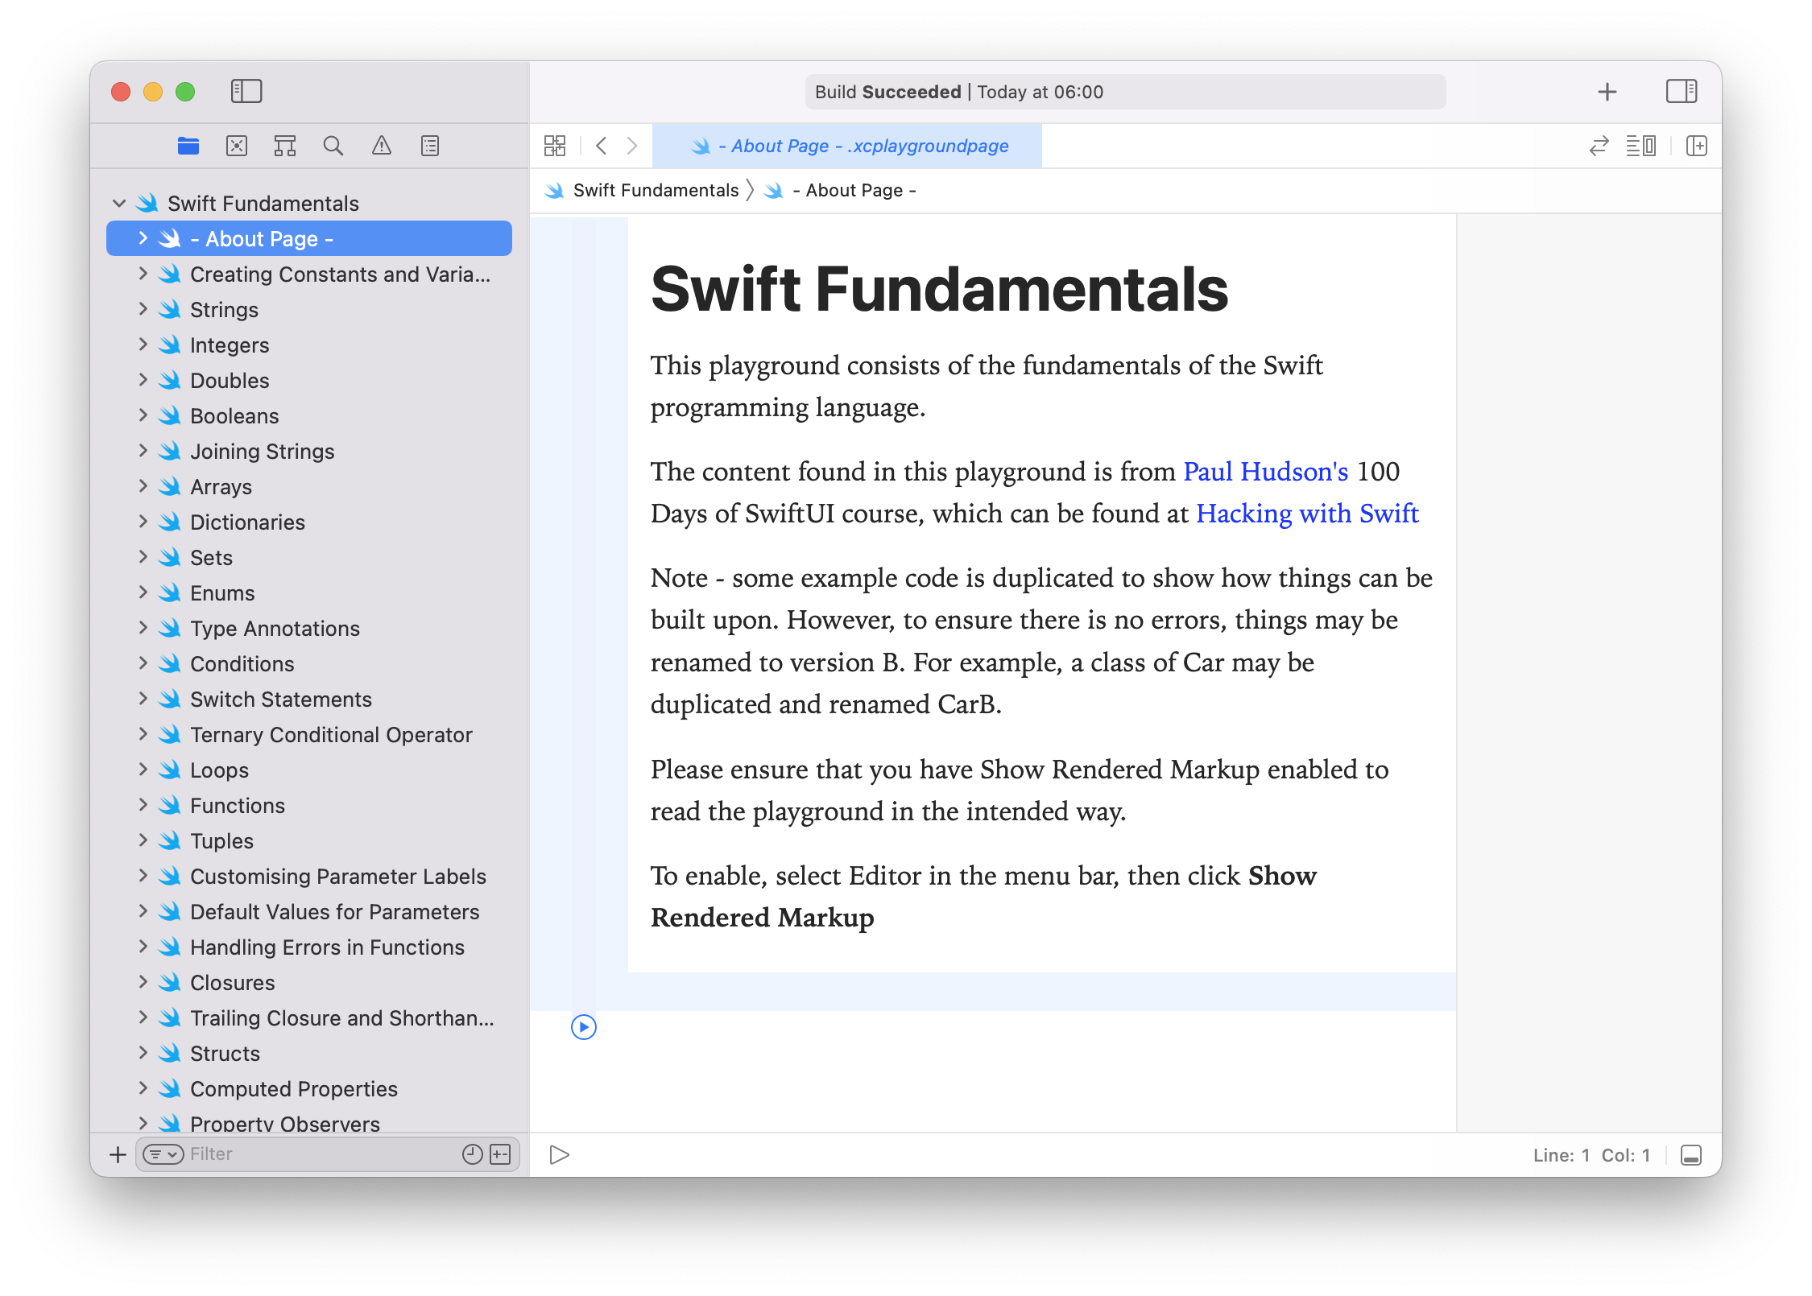The image size is (1812, 1296).
Task: Click the Swift icon beside Closures
Action: (169, 982)
